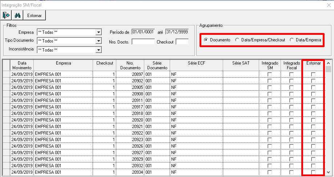
Task: Click scrollbar up arrow of grid
Action: pyautogui.click(x=329, y=63)
